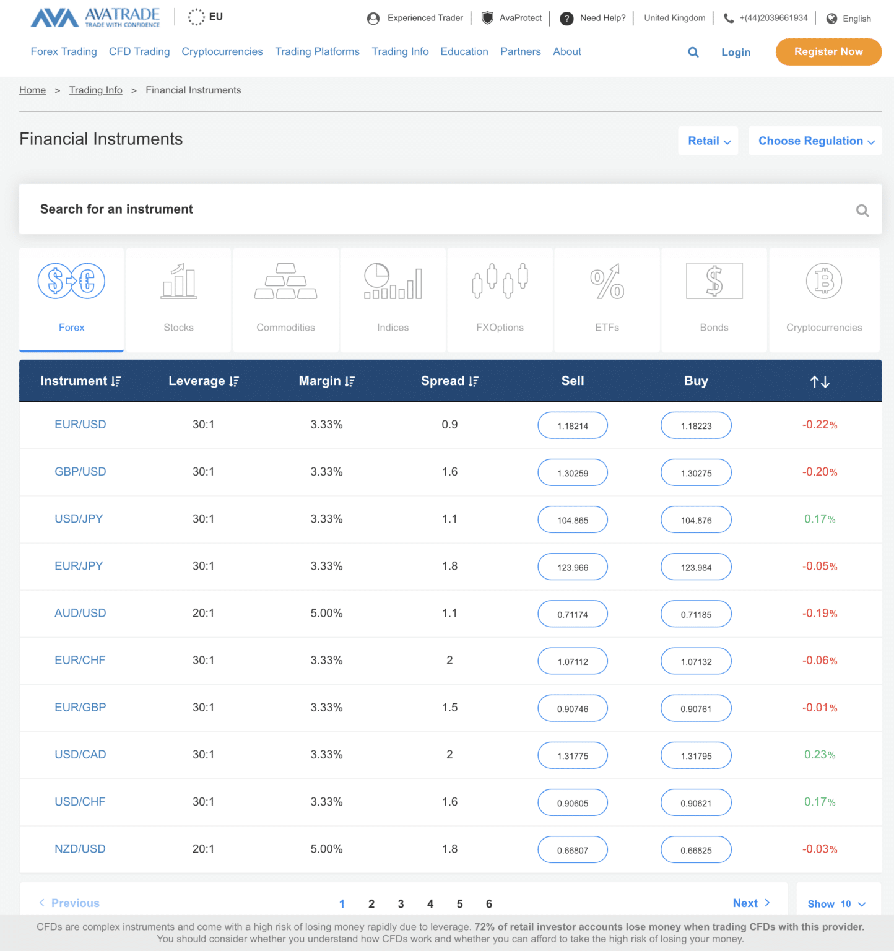Toggle the change percentage sort arrows
Image resolution: width=894 pixels, height=951 pixels.
tap(818, 381)
